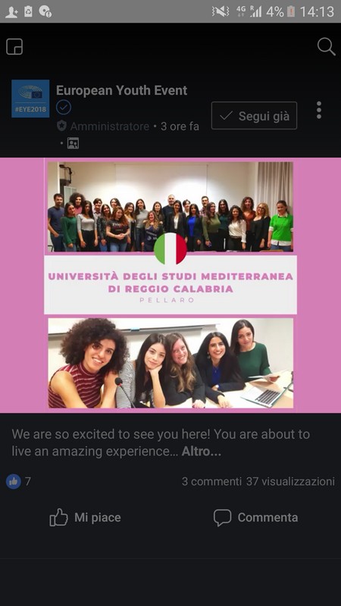Tap the muted vibrate status icon

[x=221, y=11]
